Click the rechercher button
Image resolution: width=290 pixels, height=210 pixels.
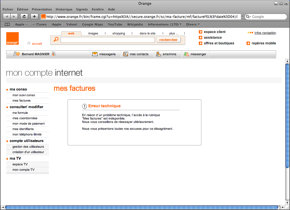coord(169,40)
